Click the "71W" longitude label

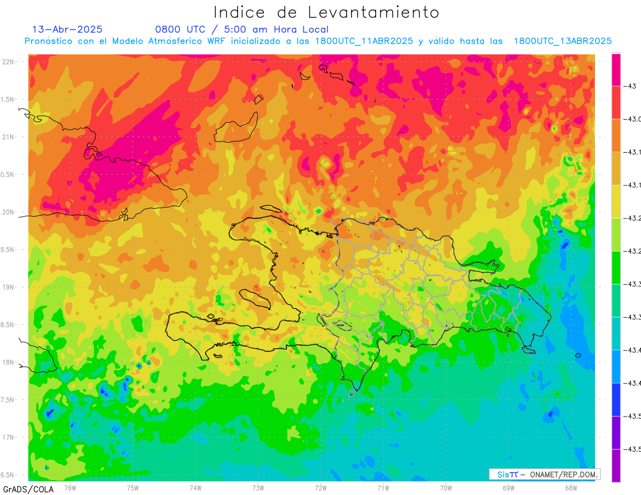point(383,488)
